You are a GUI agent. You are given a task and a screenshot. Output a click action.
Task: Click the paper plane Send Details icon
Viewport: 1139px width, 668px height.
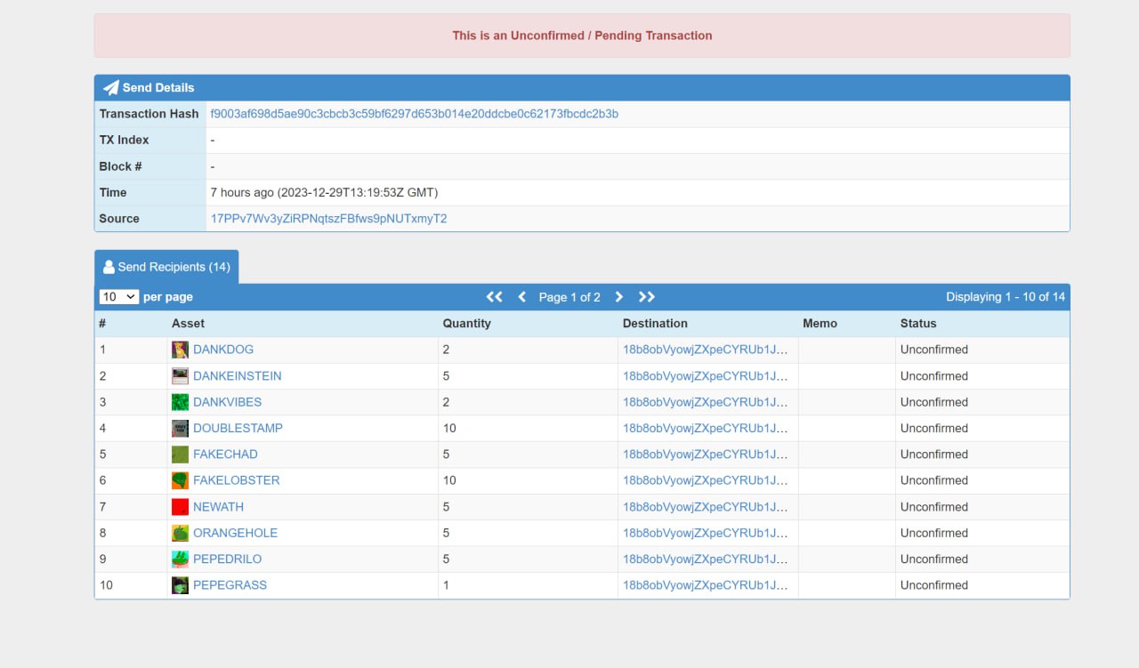click(111, 87)
